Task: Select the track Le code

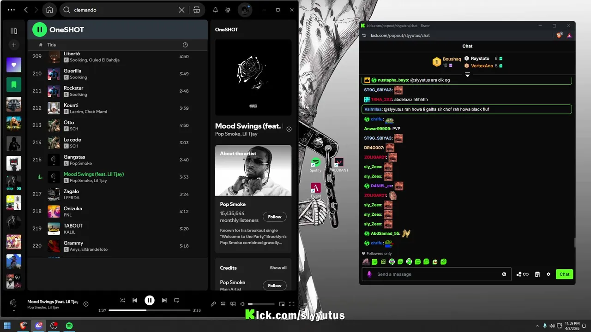Action: (x=117, y=142)
